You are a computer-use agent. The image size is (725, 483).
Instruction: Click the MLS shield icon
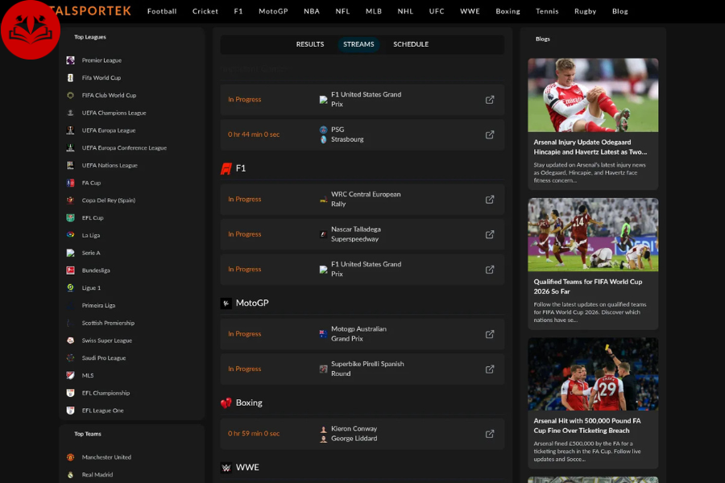coord(70,375)
